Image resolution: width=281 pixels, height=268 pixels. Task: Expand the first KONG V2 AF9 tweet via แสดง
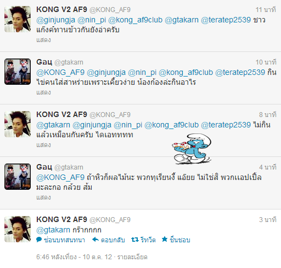[43, 40]
